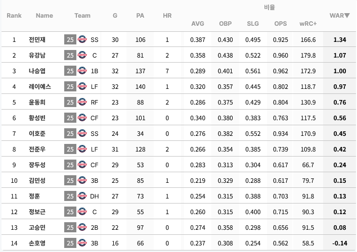Screen dimensions: 357x252
Task: Click the team logo in 레이예스's row
Action: click(x=82, y=87)
